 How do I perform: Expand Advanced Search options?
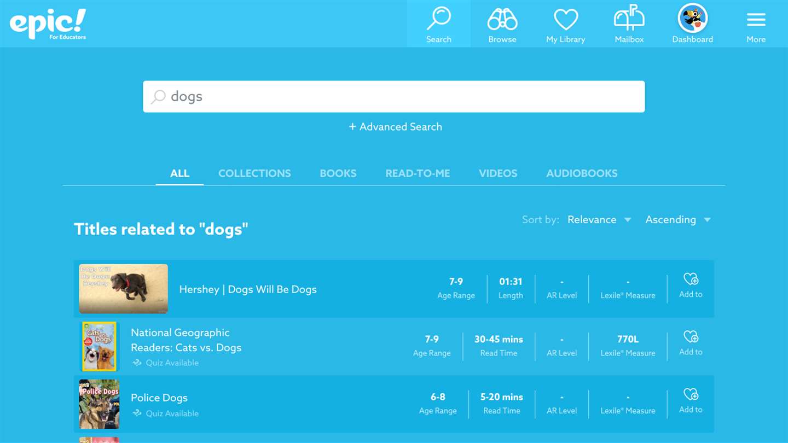click(395, 127)
